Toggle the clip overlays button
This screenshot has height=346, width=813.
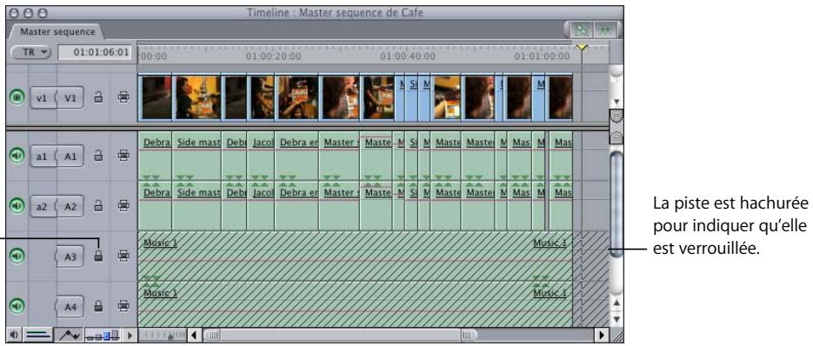(68, 335)
